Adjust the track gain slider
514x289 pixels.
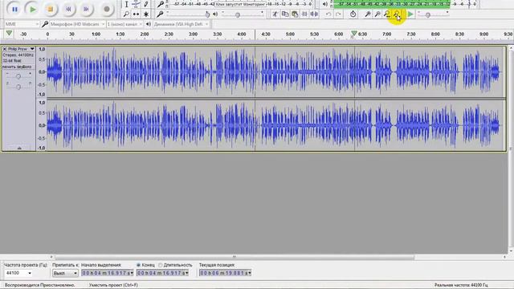18,76
